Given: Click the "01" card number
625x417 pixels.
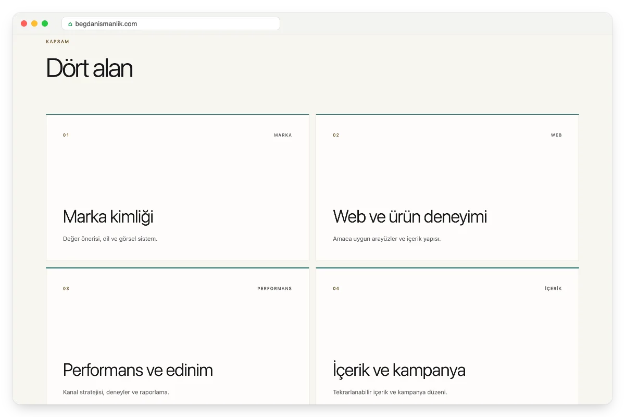Looking at the screenshot, I should (x=66, y=135).
